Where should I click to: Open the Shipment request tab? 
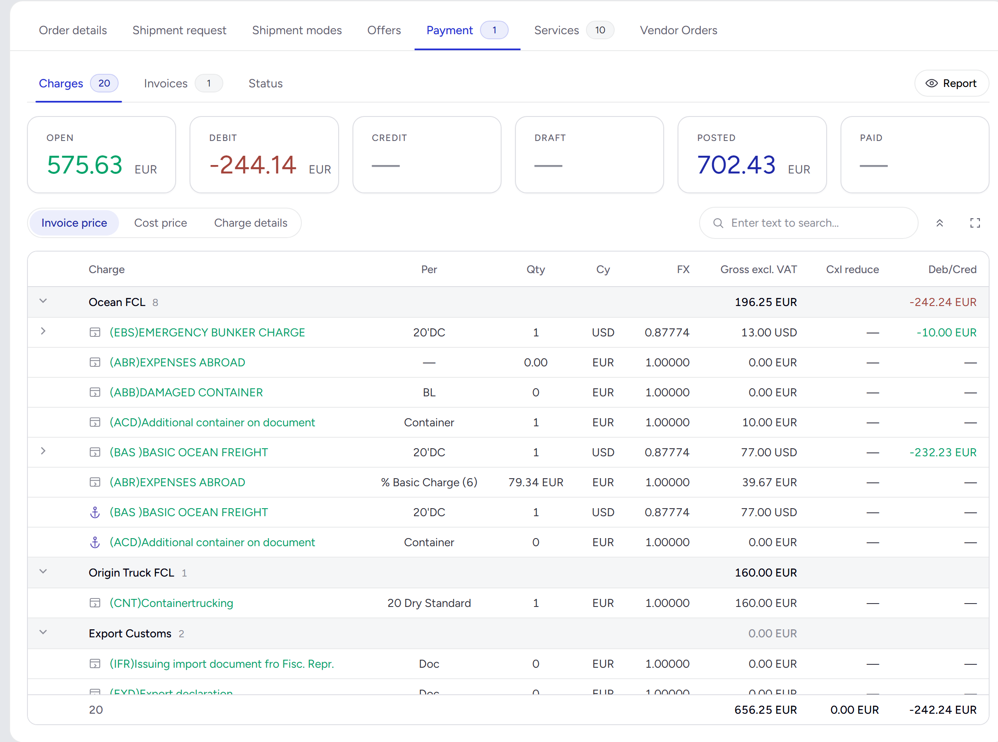coord(179,30)
